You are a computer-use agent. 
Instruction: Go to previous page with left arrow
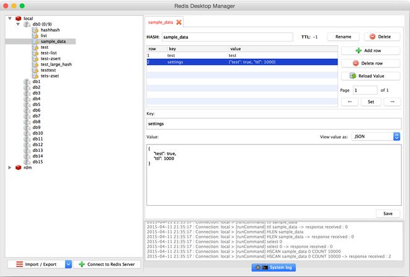coord(350,102)
